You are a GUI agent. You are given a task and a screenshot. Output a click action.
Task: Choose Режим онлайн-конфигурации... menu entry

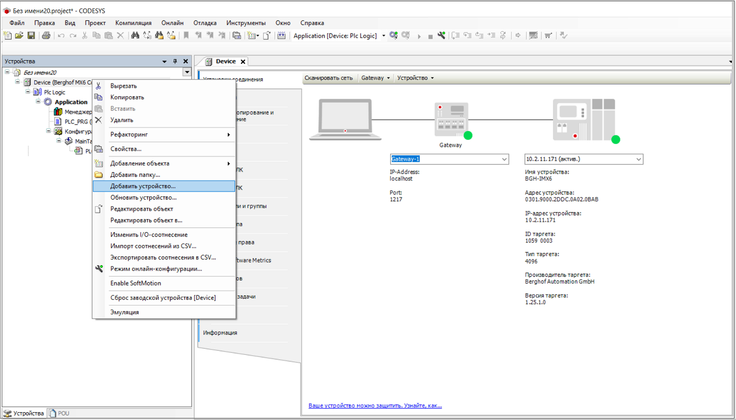click(164, 269)
